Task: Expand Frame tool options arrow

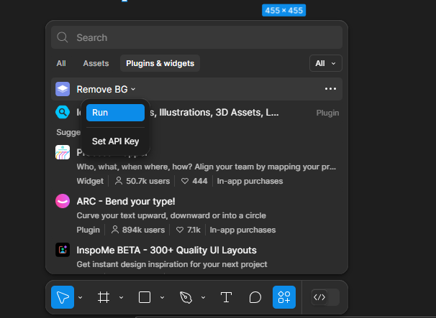Action: pyautogui.click(x=122, y=297)
